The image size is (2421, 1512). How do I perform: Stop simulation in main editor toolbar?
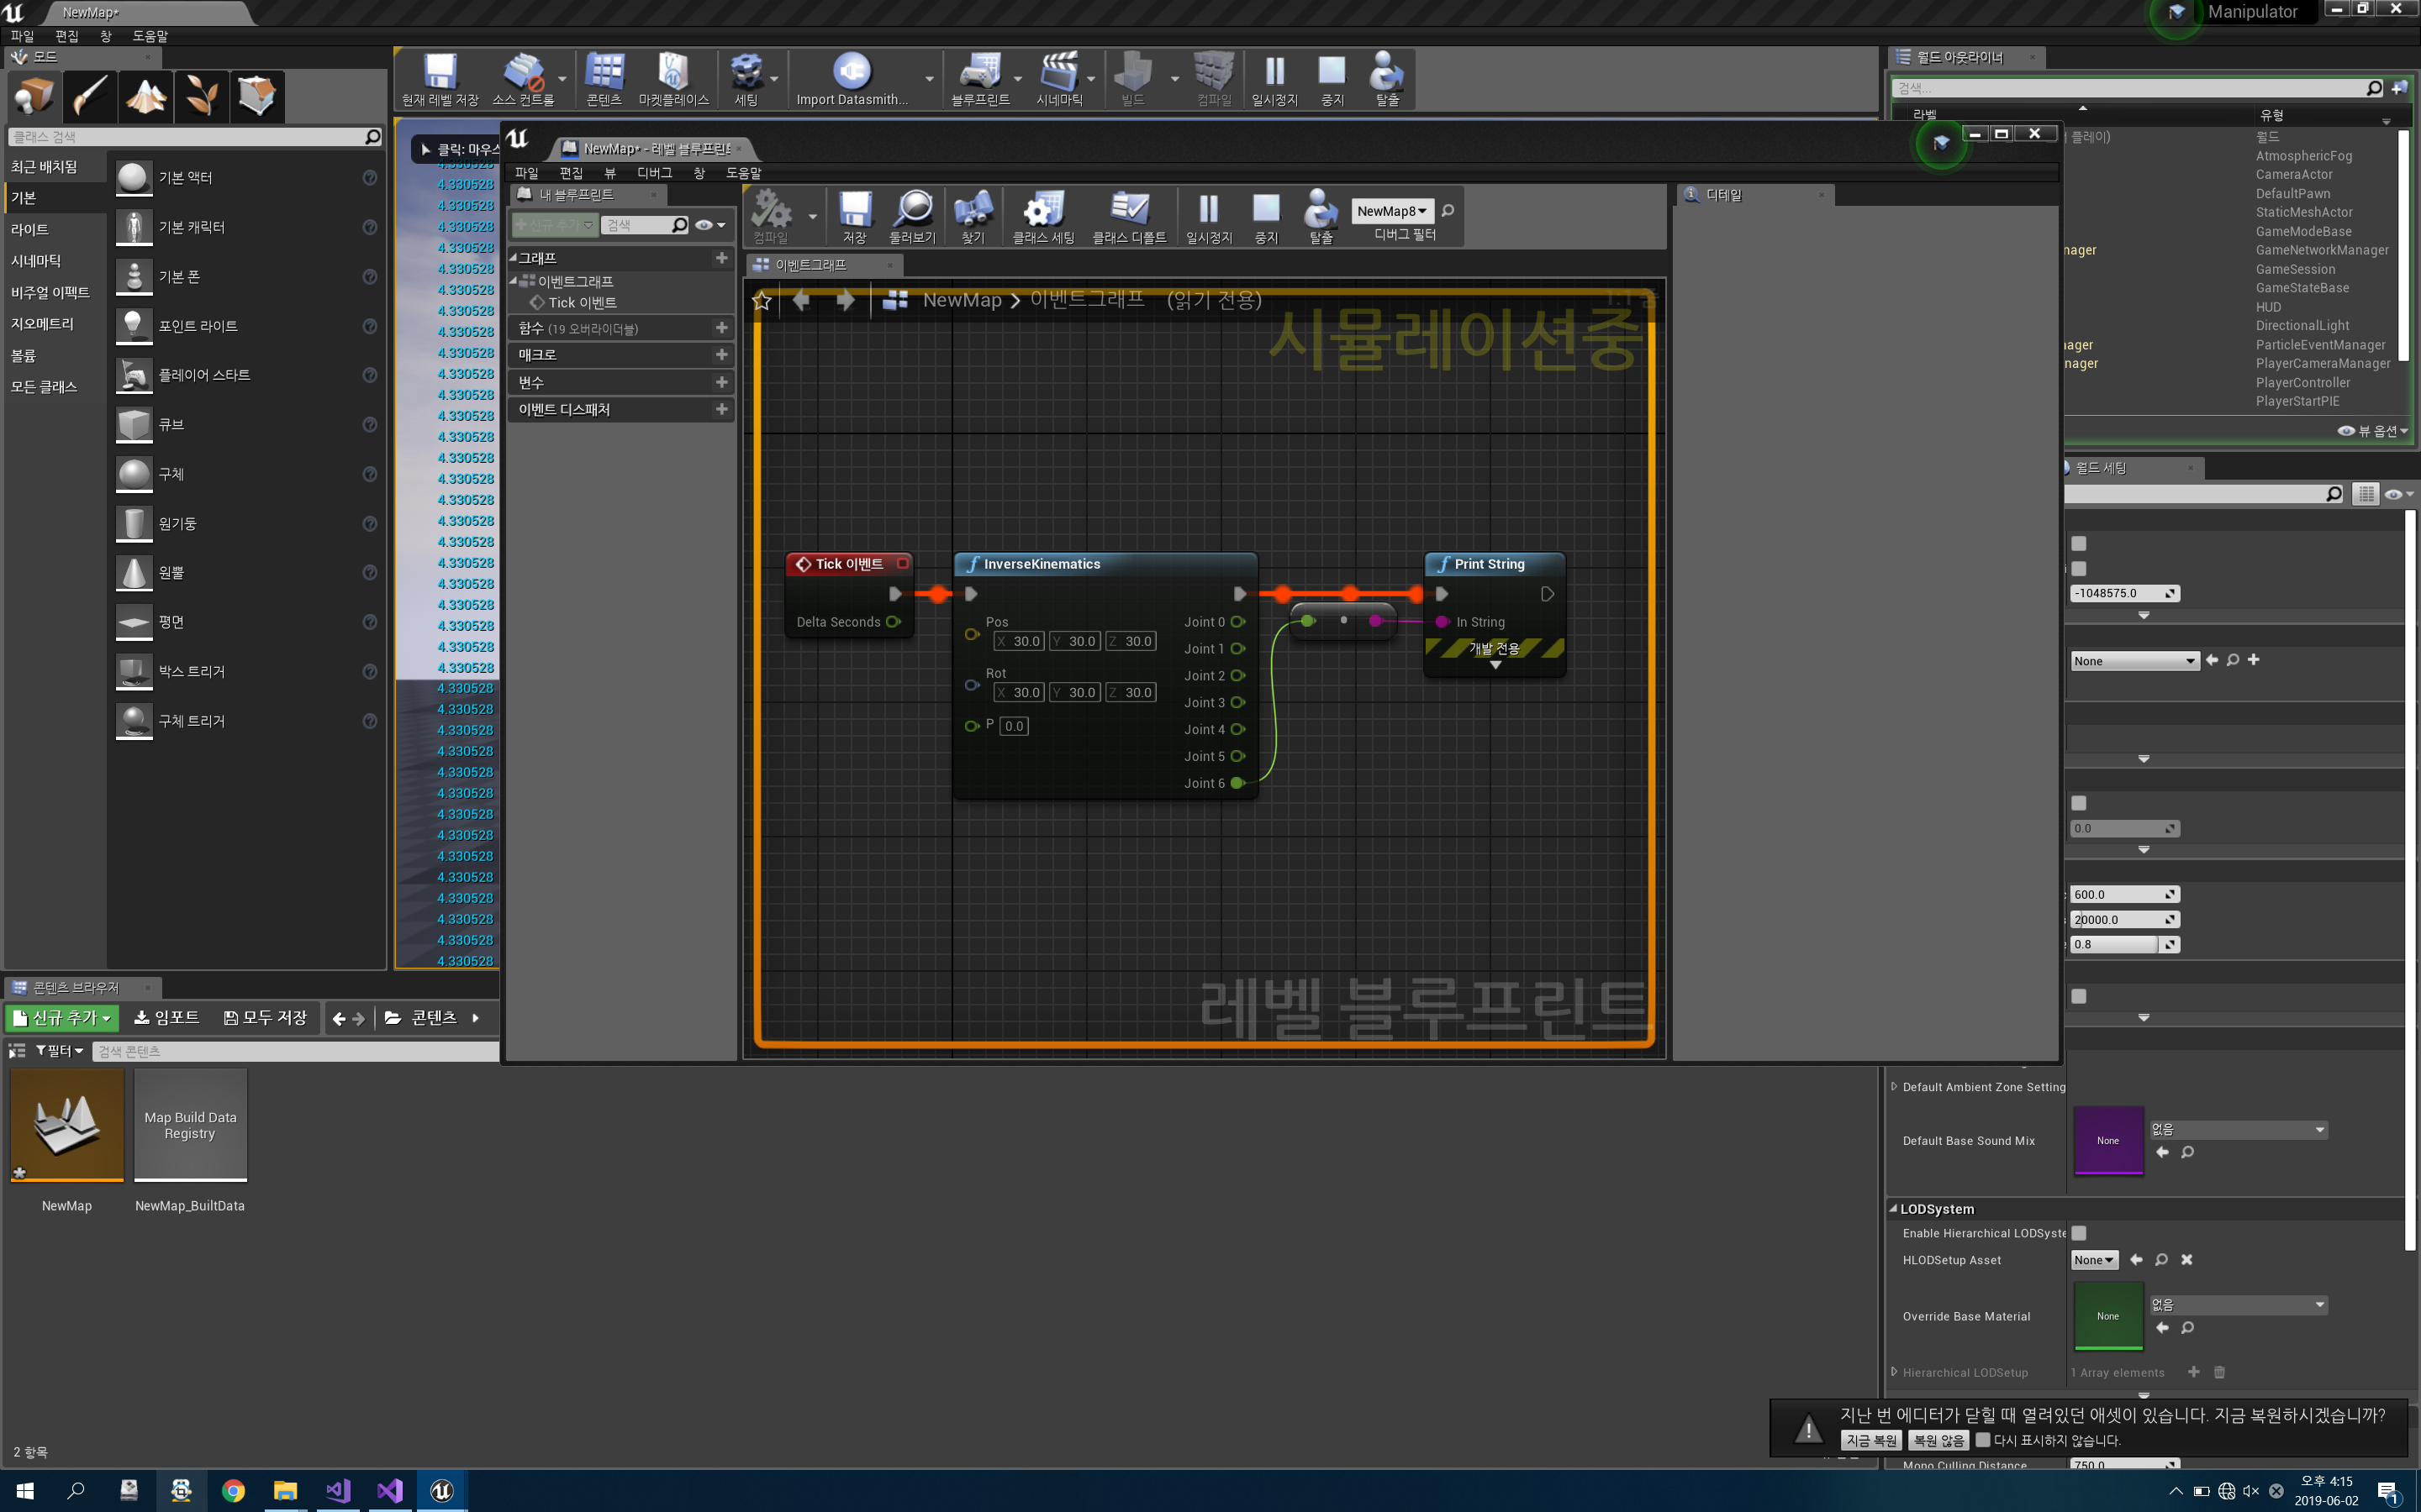click(1332, 72)
